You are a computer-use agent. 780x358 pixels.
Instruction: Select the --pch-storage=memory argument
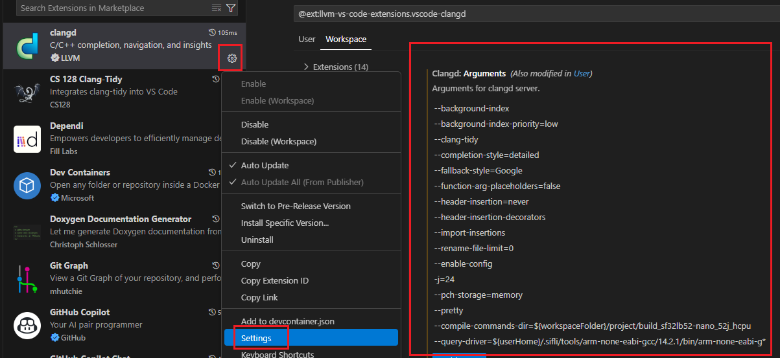[x=478, y=295]
